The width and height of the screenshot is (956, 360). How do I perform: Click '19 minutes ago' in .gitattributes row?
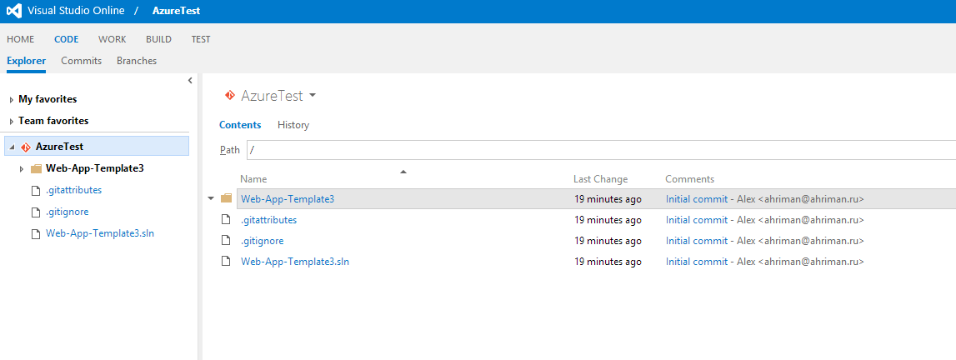click(608, 220)
